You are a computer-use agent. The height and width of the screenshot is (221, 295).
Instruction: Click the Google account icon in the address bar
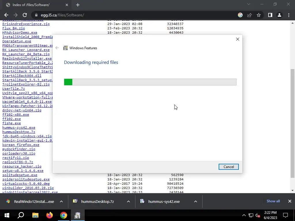click(x=240, y=15)
